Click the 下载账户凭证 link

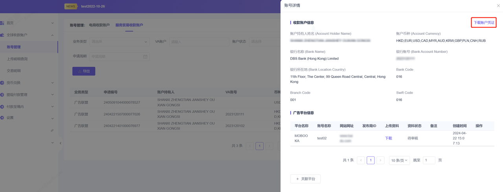484,23
